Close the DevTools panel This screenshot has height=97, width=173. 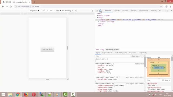(171, 11)
